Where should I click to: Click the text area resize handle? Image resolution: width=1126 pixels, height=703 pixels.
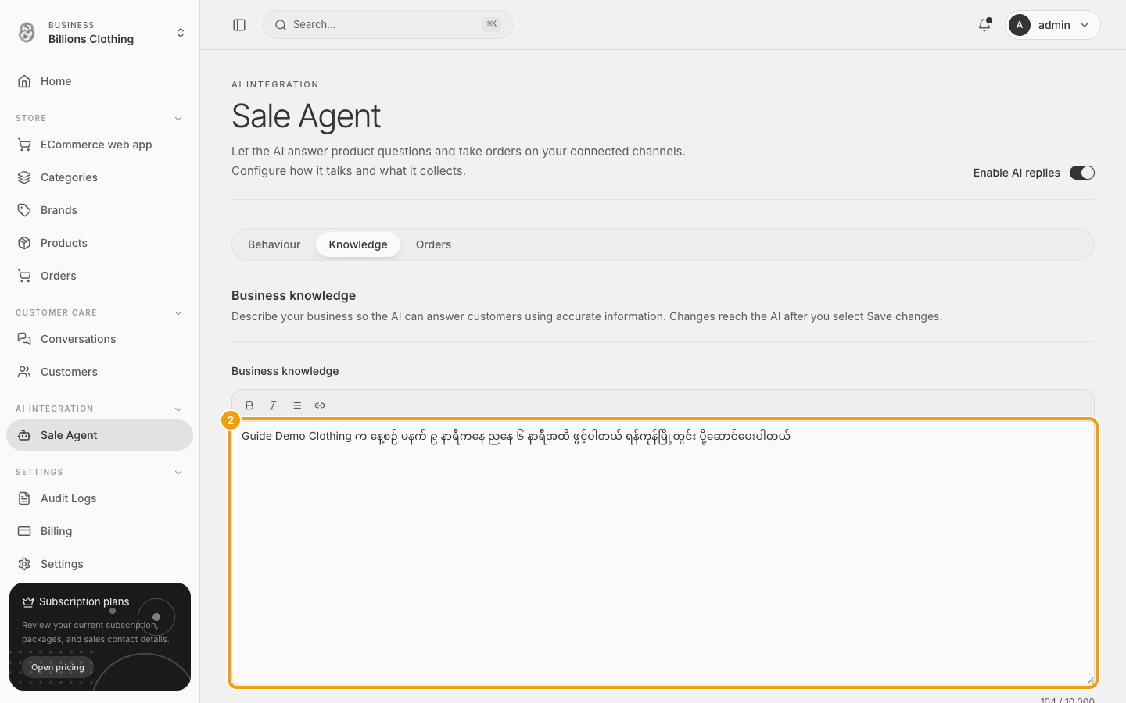pyautogui.click(x=1090, y=680)
